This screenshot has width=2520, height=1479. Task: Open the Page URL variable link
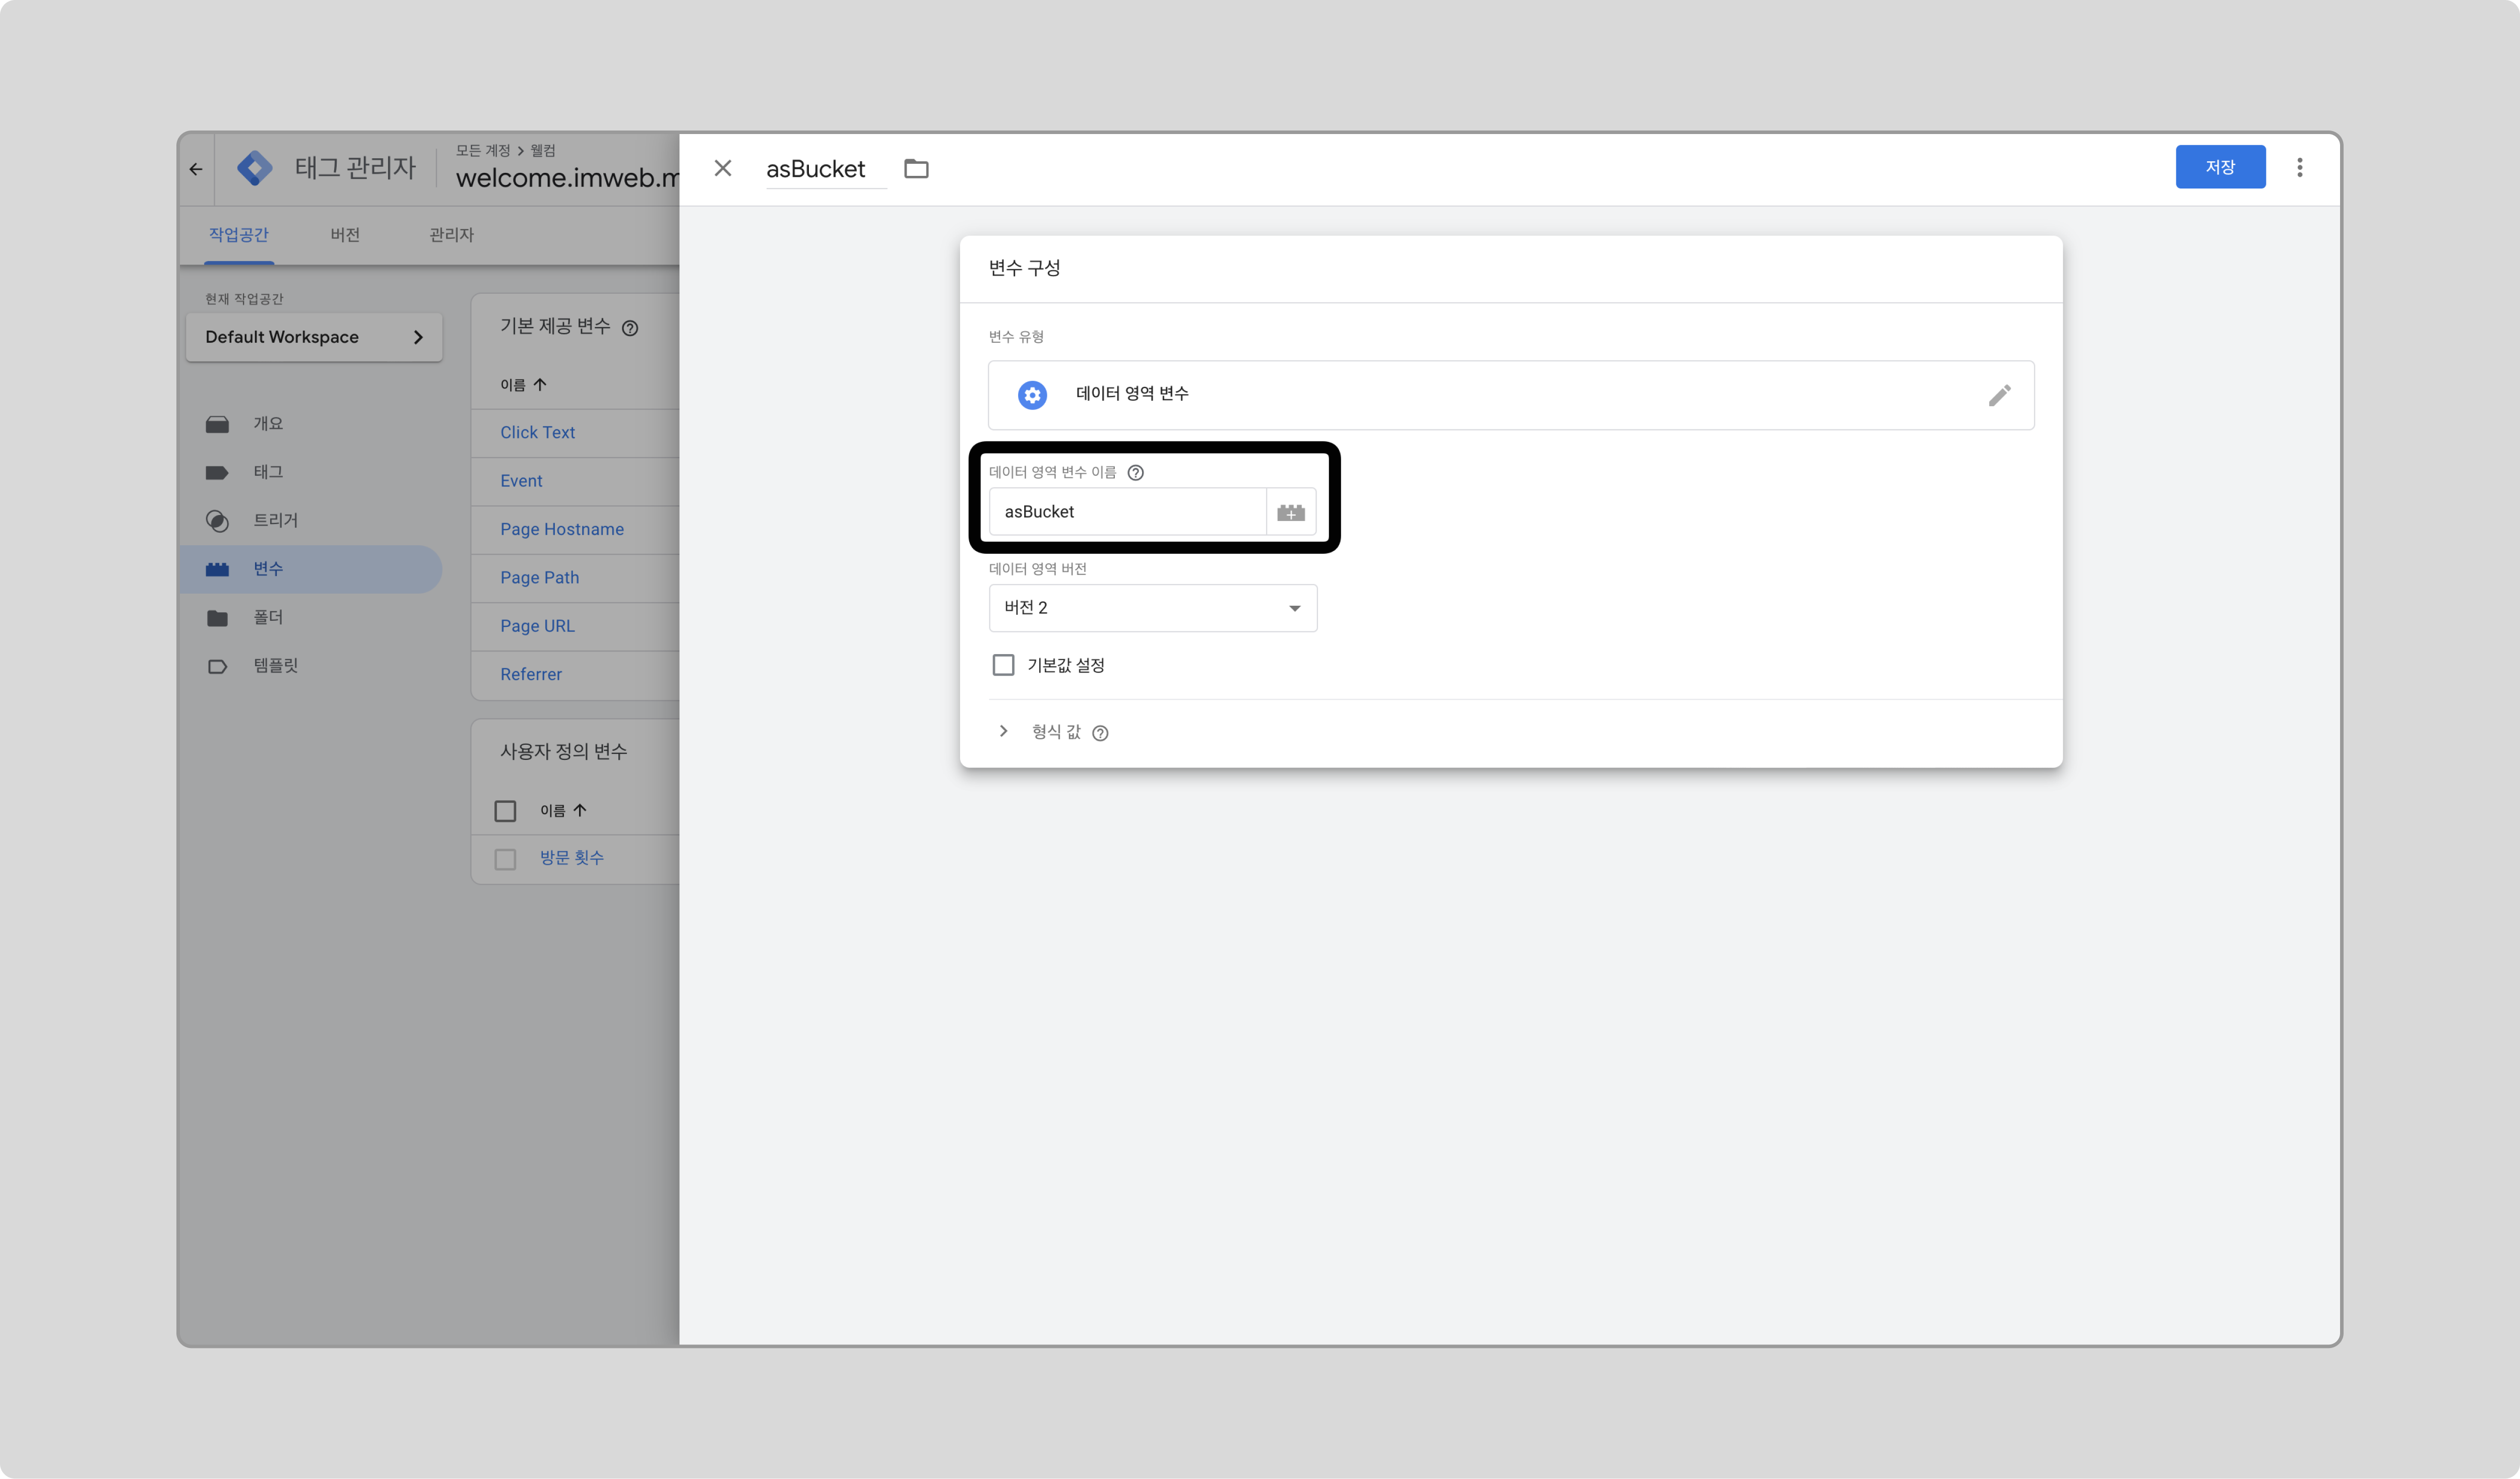point(537,626)
